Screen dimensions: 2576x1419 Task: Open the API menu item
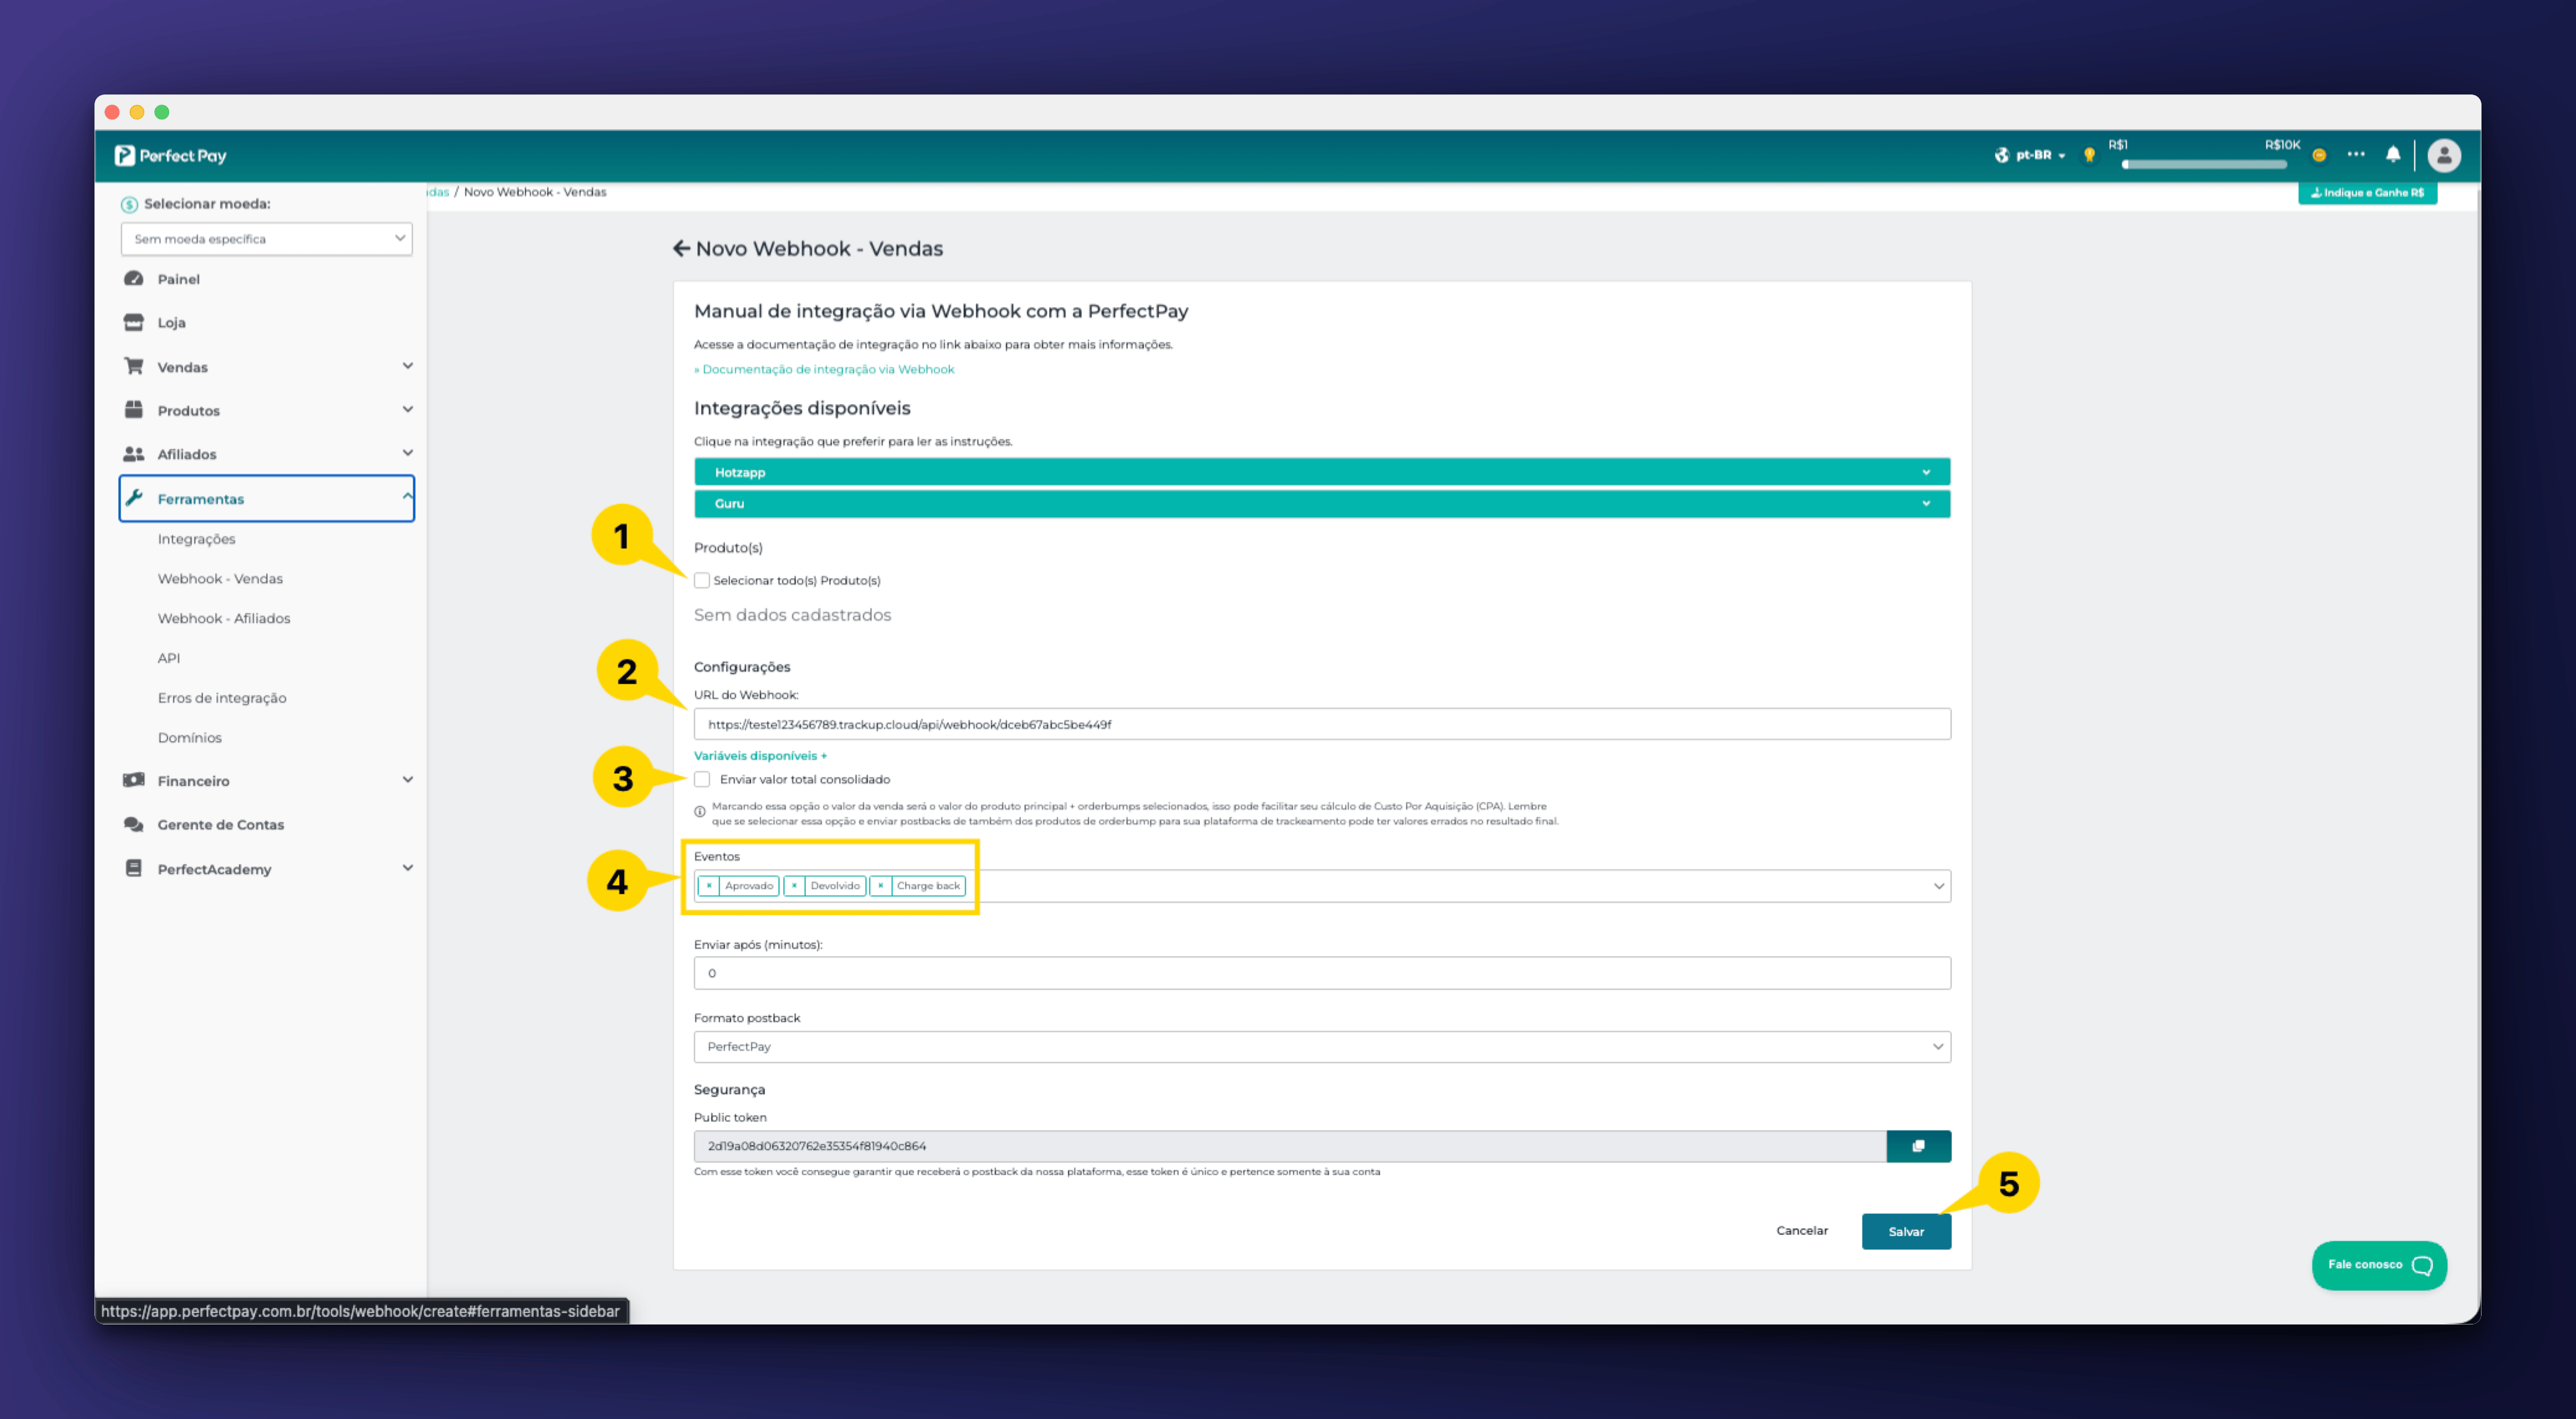[169, 658]
